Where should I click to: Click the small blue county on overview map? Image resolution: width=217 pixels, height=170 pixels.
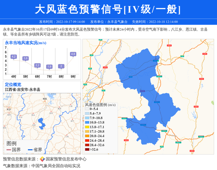(x=42, y=123)
